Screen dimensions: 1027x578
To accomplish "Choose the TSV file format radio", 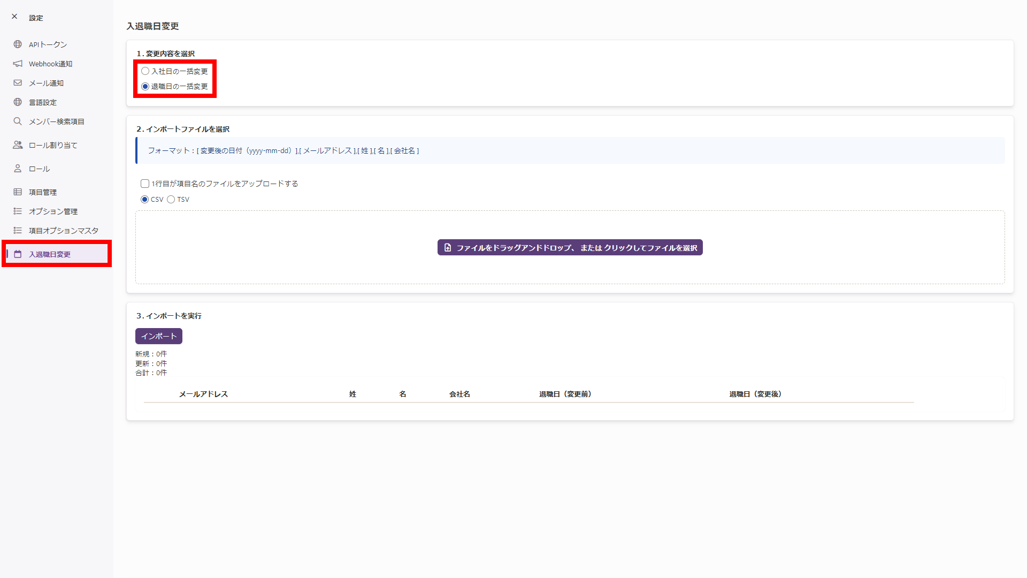I will (171, 199).
